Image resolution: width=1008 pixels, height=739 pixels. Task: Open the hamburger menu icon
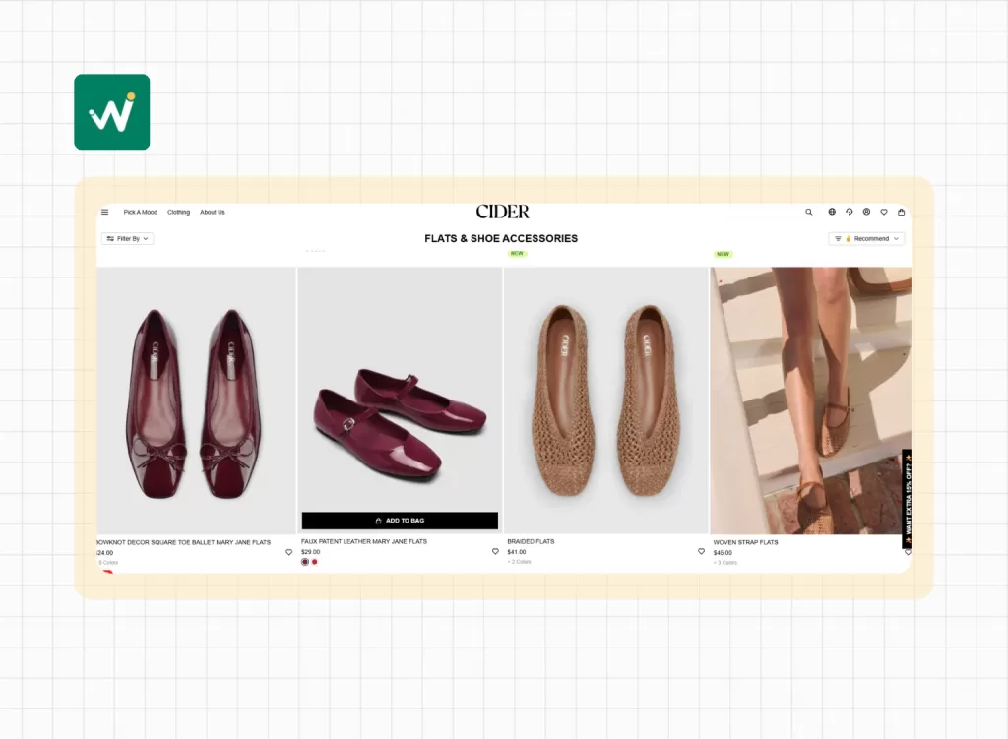[105, 212]
